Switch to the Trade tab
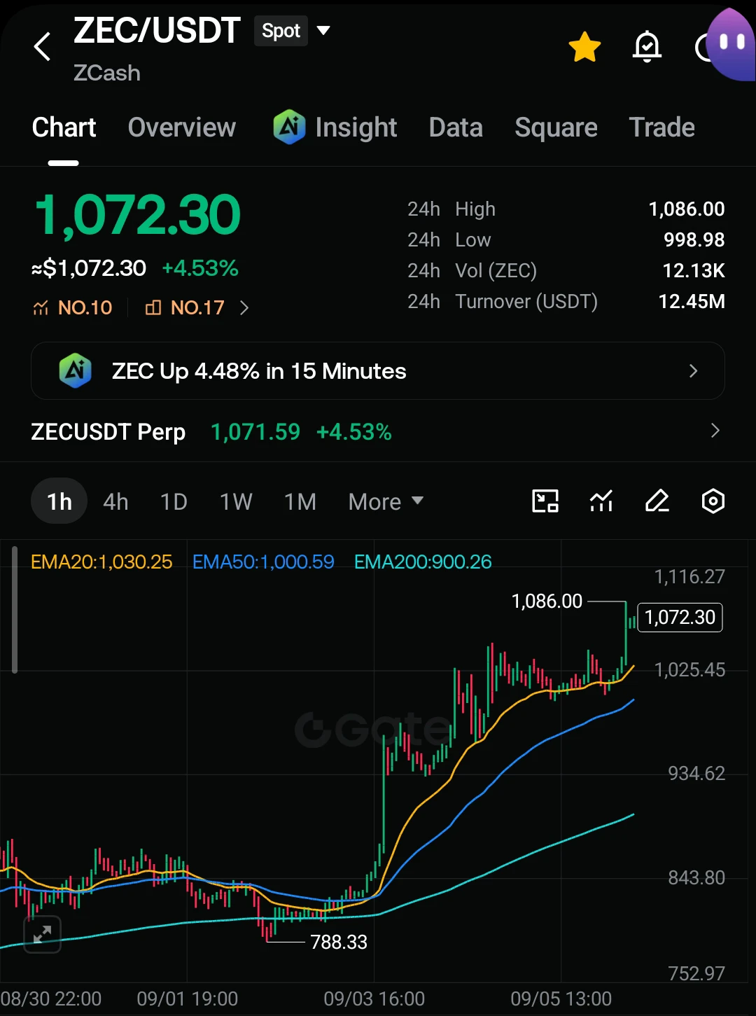This screenshot has width=756, height=1016. (661, 127)
